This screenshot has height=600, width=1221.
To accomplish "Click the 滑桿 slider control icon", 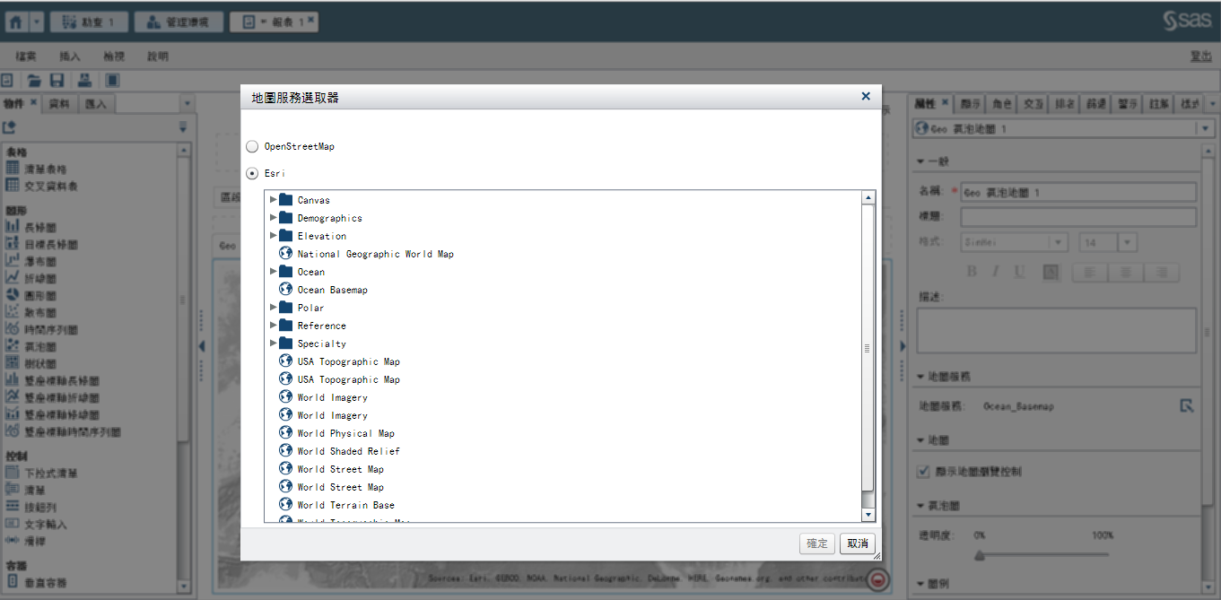I will [x=13, y=541].
